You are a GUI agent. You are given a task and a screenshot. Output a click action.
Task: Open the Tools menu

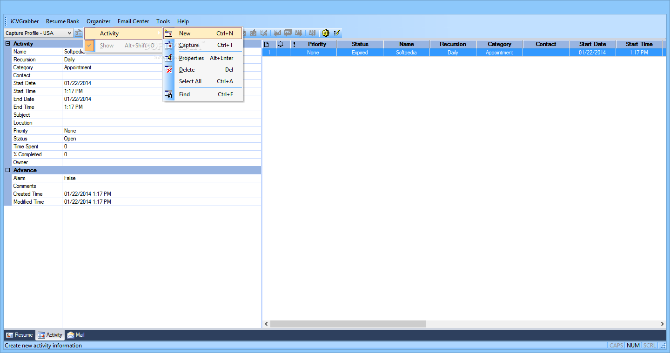point(163,21)
